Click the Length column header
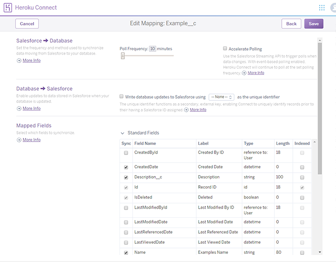This screenshot has height=262, width=336. click(x=283, y=143)
